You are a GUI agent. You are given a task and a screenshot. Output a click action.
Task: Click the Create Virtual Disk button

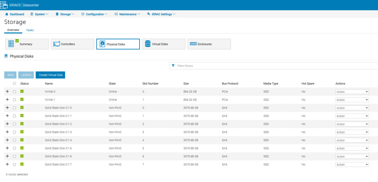(51, 75)
